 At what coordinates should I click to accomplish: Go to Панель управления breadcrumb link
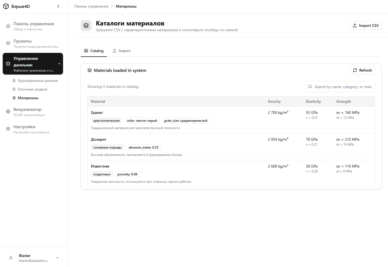[x=91, y=6]
